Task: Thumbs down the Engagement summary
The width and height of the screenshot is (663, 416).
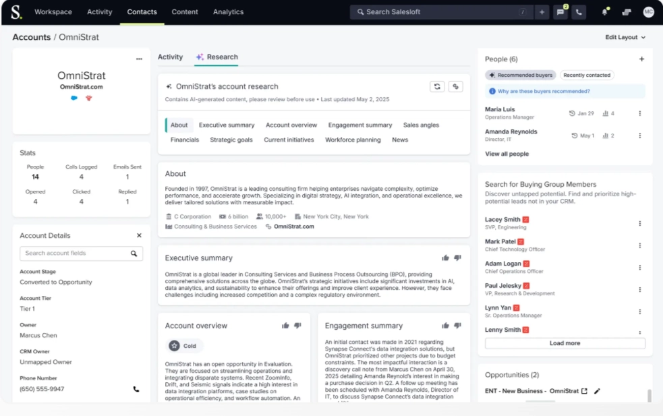Action: point(457,326)
